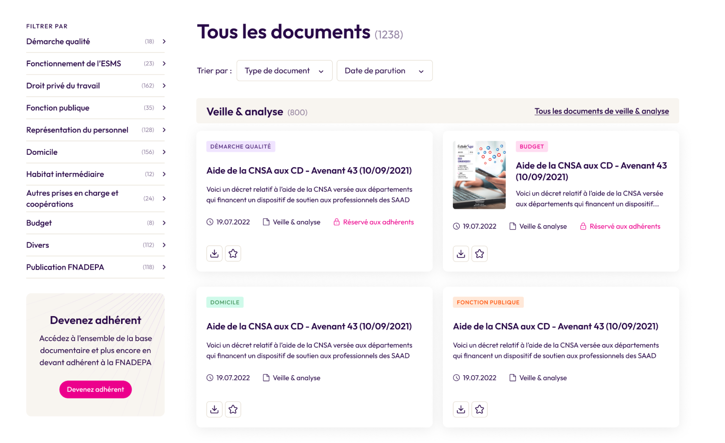Download the Fonction publique card document
Image resolution: width=725 pixels, height=443 pixels.
[x=461, y=409]
